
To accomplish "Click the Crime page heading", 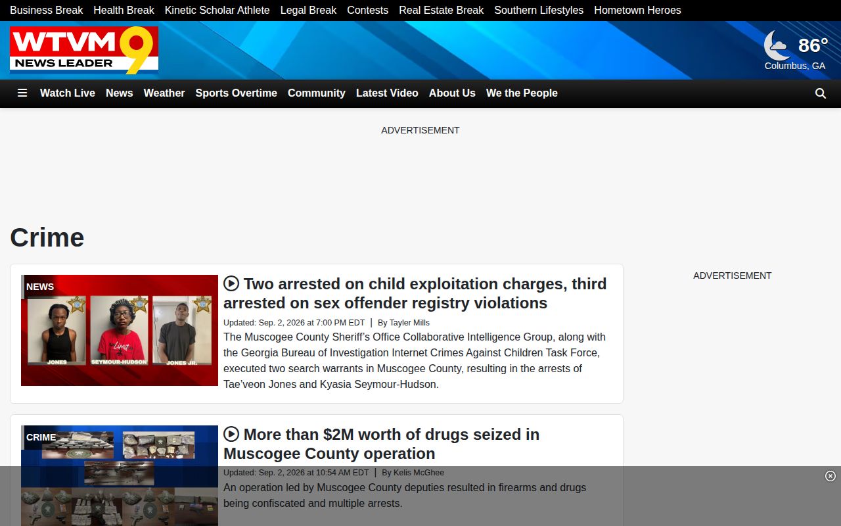I will pos(47,237).
